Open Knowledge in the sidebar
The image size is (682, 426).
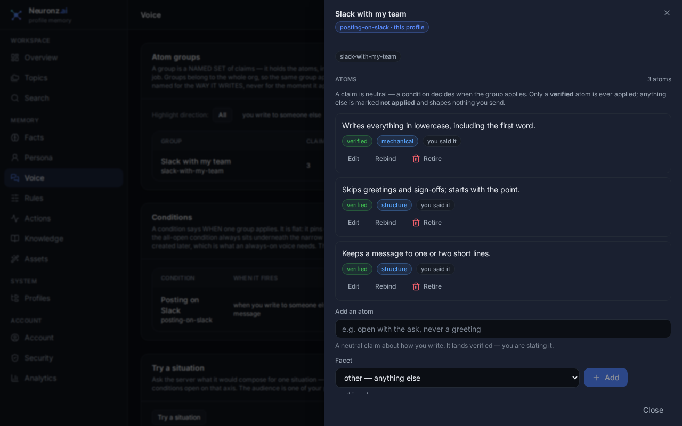tap(44, 239)
